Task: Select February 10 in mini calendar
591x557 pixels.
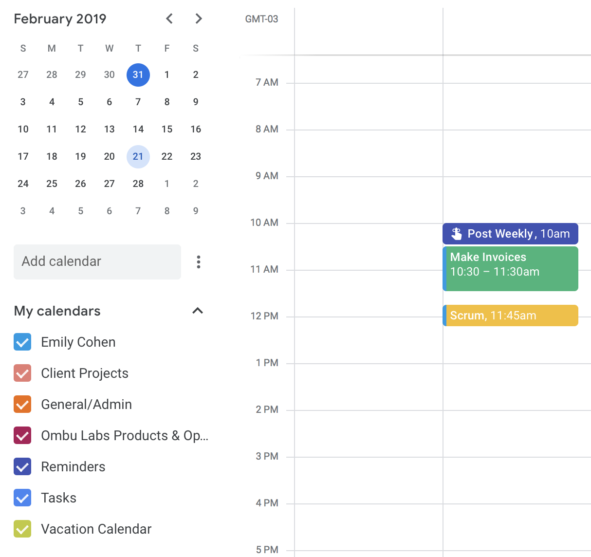Action: click(23, 130)
